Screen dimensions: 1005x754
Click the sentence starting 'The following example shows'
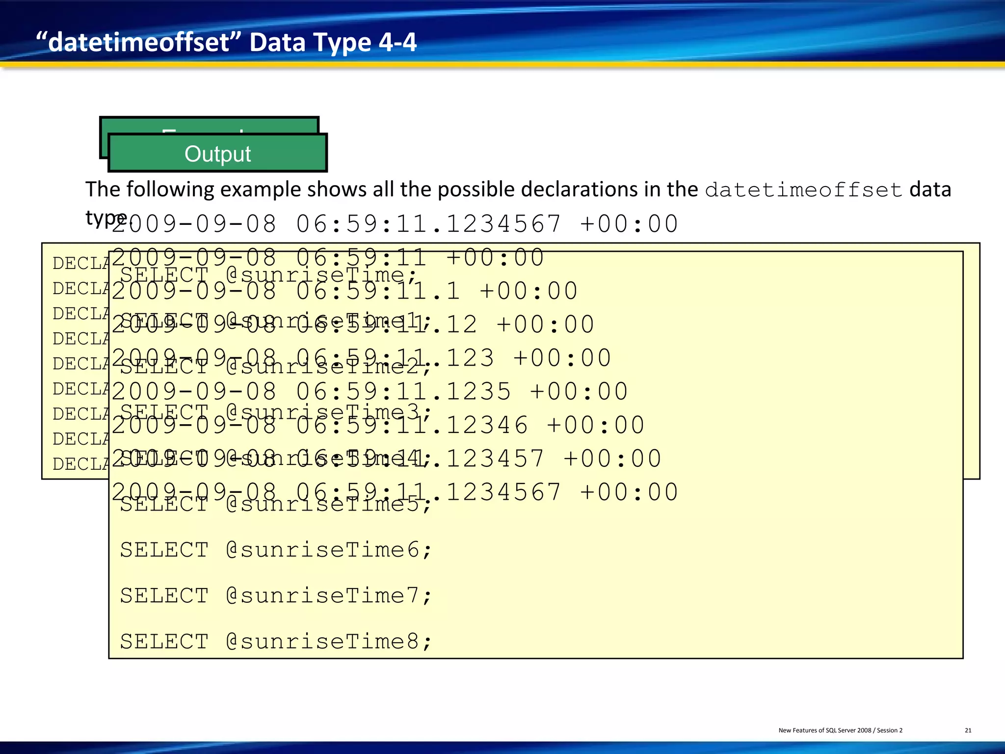(x=518, y=203)
